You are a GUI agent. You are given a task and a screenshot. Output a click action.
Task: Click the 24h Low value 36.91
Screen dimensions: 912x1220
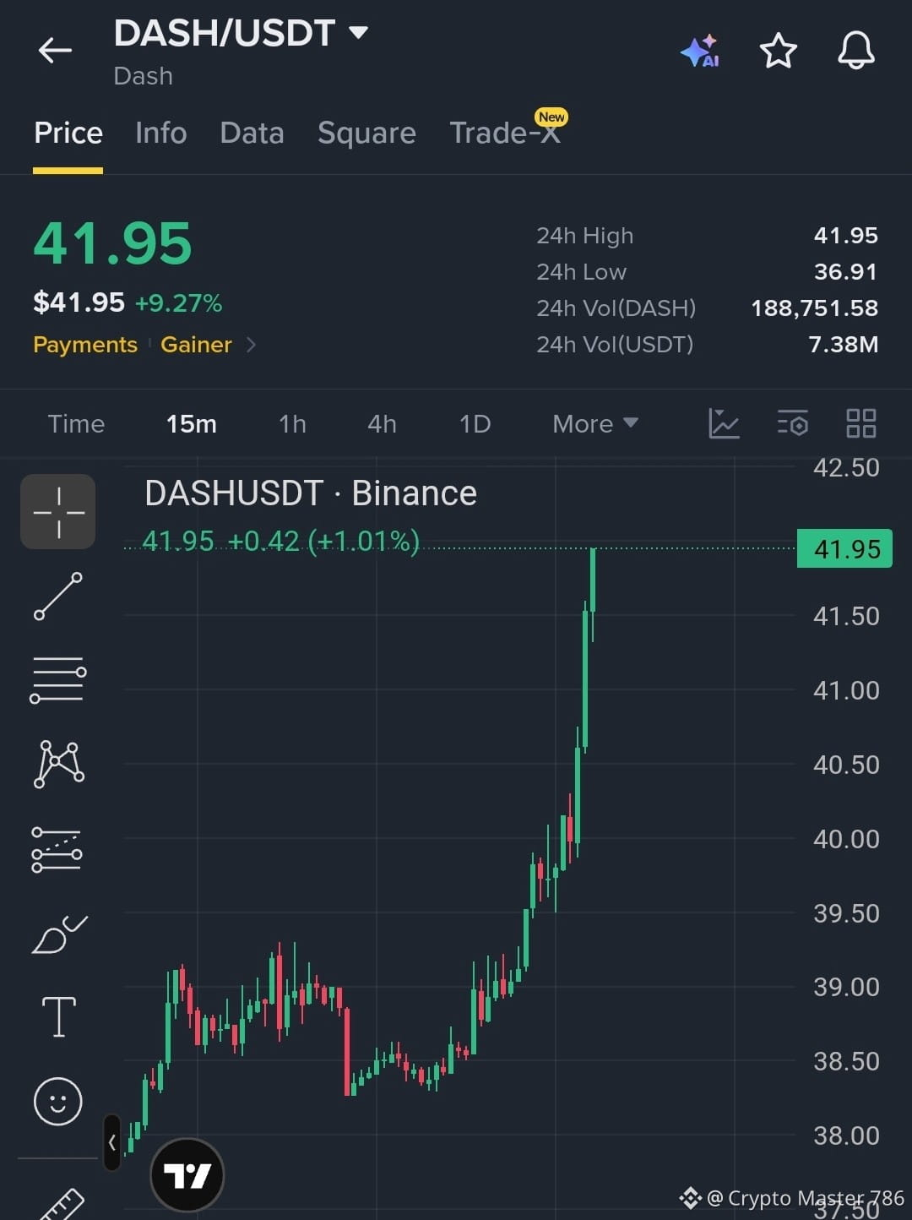[x=845, y=272]
